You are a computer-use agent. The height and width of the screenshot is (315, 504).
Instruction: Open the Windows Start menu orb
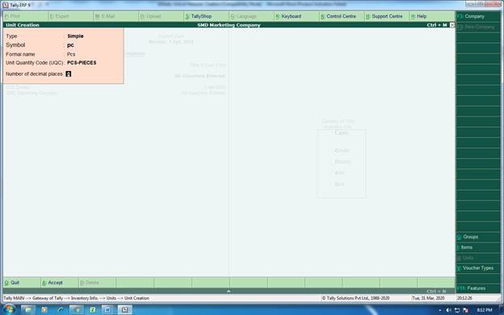click(8, 310)
